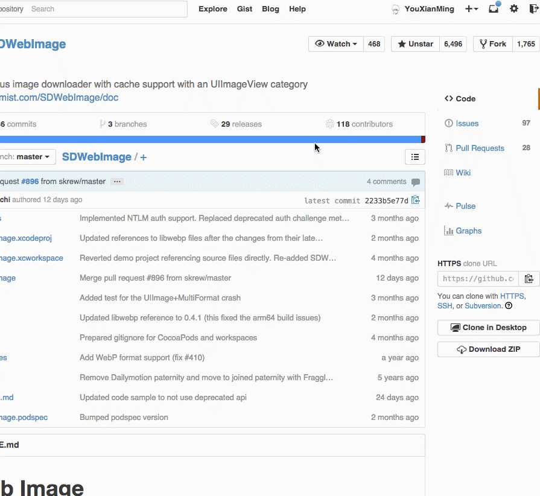This screenshot has height=496, width=540.
Task: Open the create new plus menu
Action: 471,9
